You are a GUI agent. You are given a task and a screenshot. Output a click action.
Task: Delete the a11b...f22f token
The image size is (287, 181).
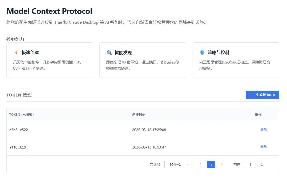pyautogui.click(x=263, y=147)
